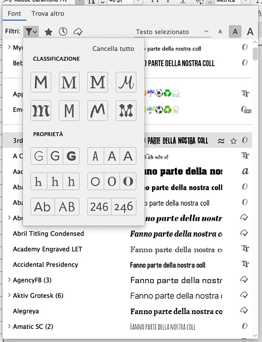This screenshot has height=342, width=262.
Task: Switch to the Font tab
Action: point(14,14)
